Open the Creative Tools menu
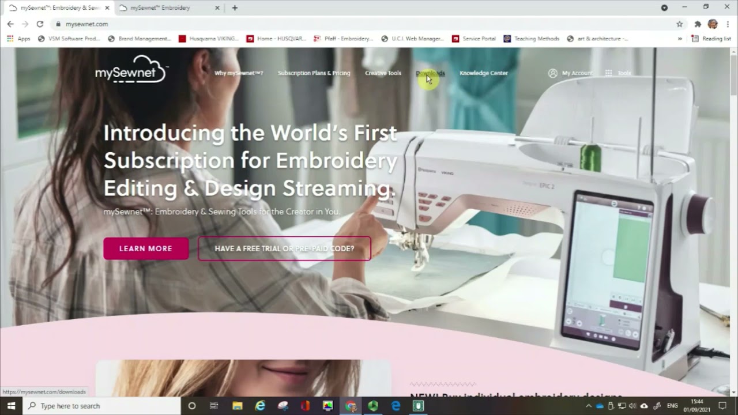Image resolution: width=738 pixels, height=415 pixels. pyautogui.click(x=383, y=73)
